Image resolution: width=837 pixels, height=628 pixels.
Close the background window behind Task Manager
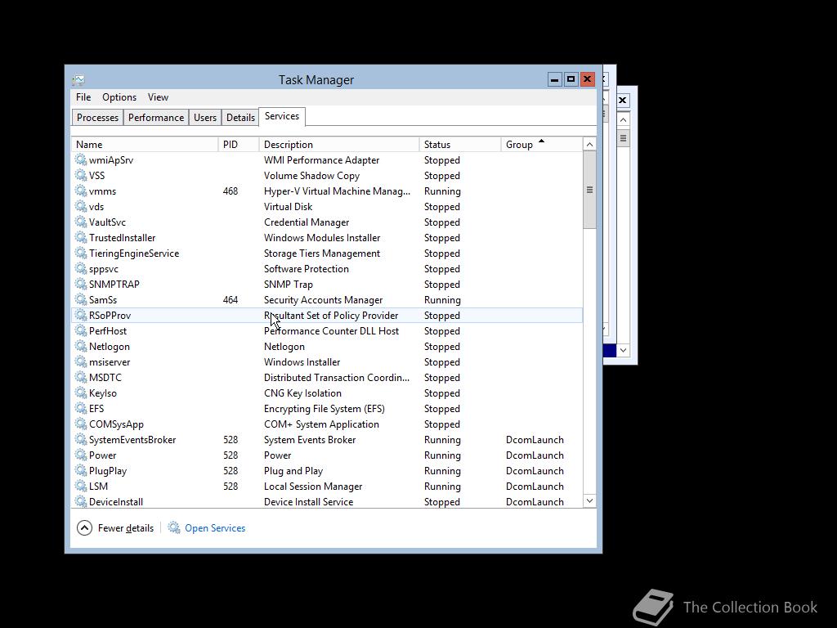(x=622, y=101)
